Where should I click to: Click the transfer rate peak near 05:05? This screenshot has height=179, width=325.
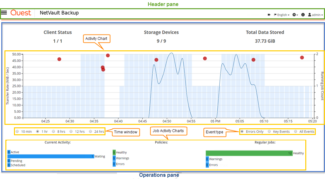click(236, 54)
